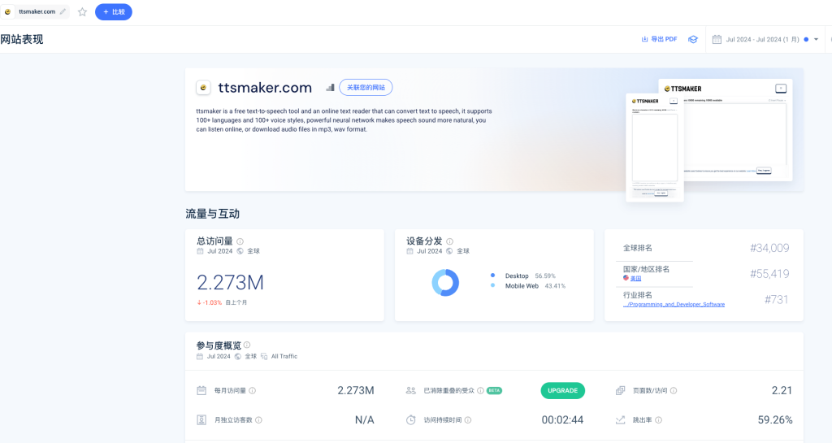Click the country rank #55,419 value

coord(769,274)
